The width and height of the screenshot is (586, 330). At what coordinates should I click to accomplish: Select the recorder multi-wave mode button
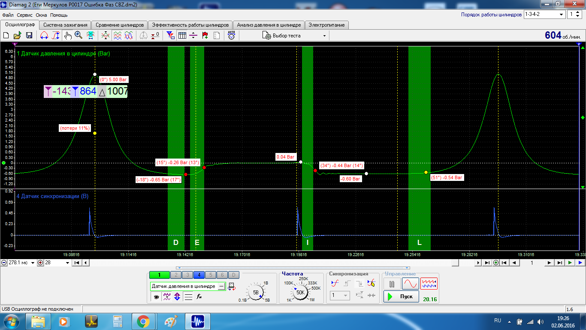coord(429,284)
